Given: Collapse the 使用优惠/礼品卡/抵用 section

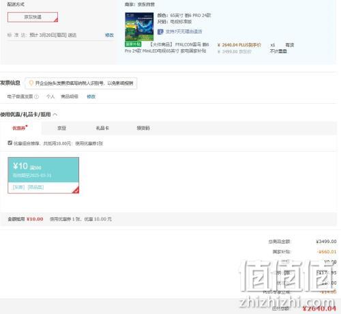Looking at the screenshot, I should (x=55, y=115).
